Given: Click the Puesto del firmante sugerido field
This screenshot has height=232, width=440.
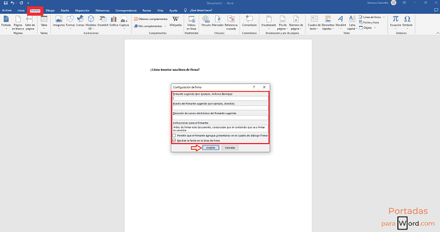Looking at the screenshot, I should point(221,108).
